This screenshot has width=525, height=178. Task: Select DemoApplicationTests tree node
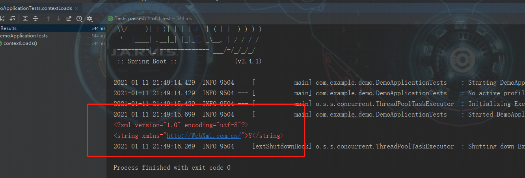click(x=53, y=36)
